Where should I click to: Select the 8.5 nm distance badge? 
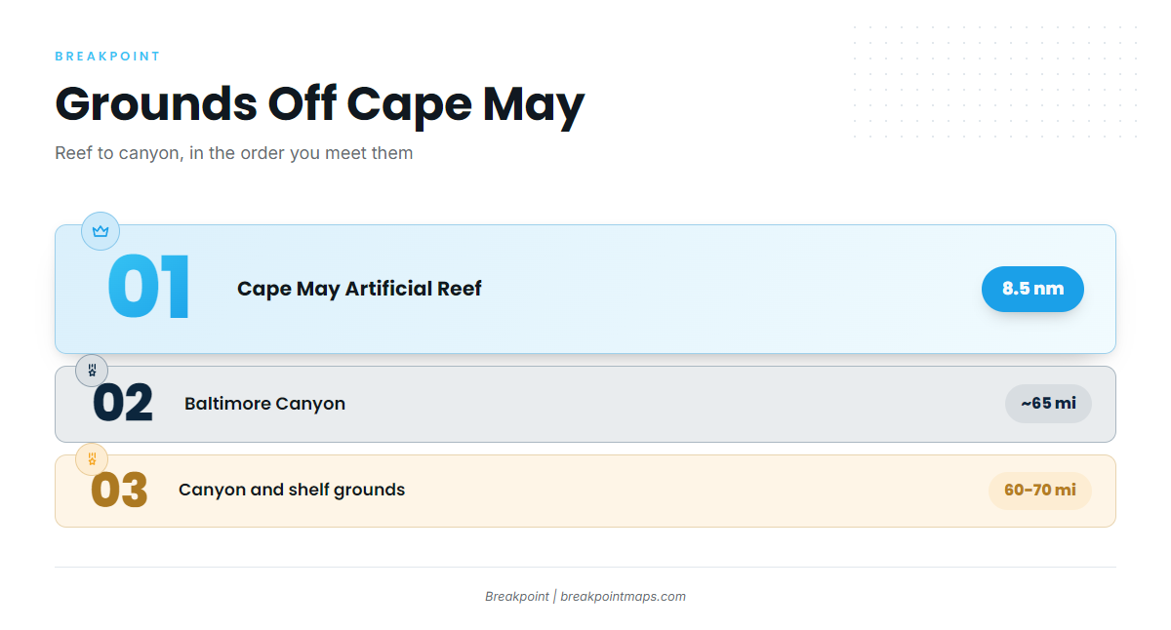1032,289
